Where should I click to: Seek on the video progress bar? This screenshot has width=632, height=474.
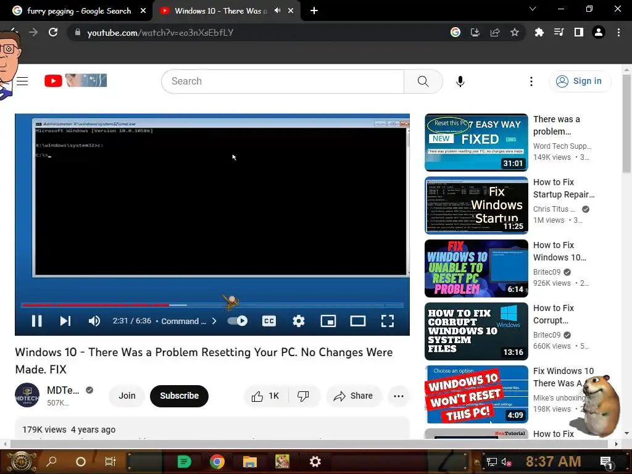(x=212, y=305)
